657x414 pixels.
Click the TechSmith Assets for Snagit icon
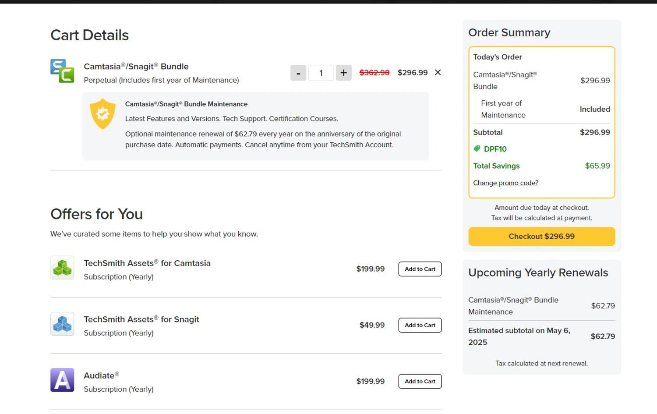62,324
